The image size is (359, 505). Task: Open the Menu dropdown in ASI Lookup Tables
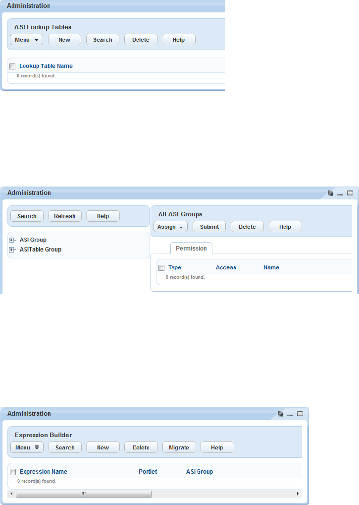click(26, 40)
